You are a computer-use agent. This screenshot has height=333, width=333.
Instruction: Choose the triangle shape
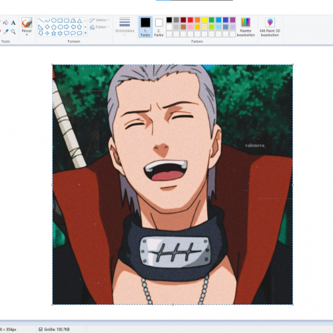point(79,21)
